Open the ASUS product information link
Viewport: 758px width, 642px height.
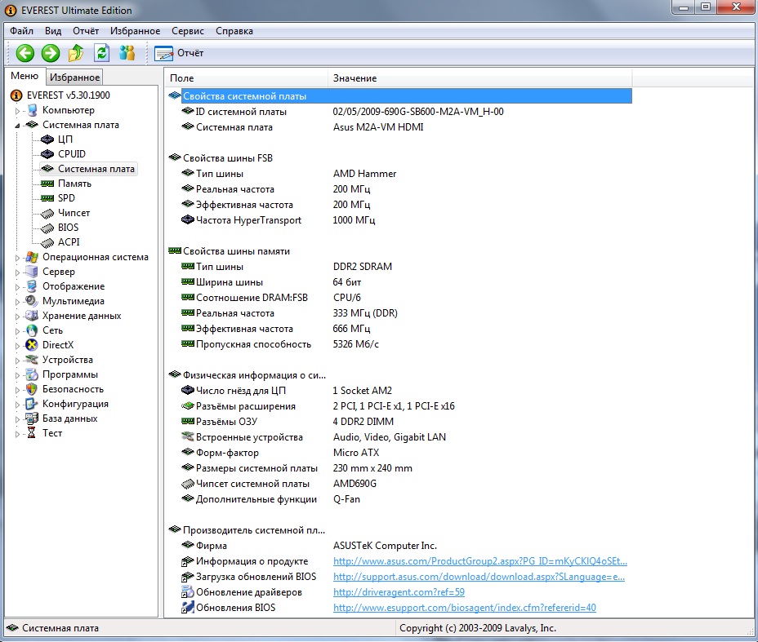click(479, 561)
